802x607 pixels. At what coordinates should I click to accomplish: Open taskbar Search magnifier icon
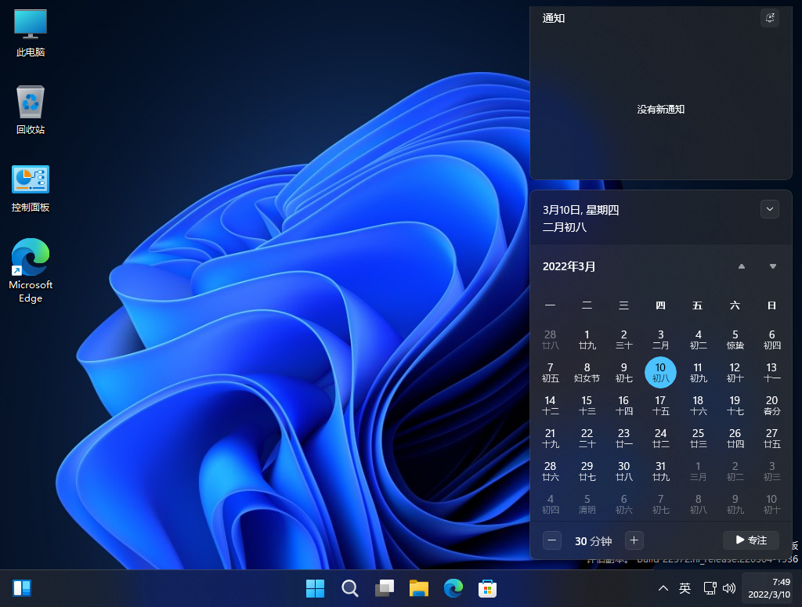point(349,587)
